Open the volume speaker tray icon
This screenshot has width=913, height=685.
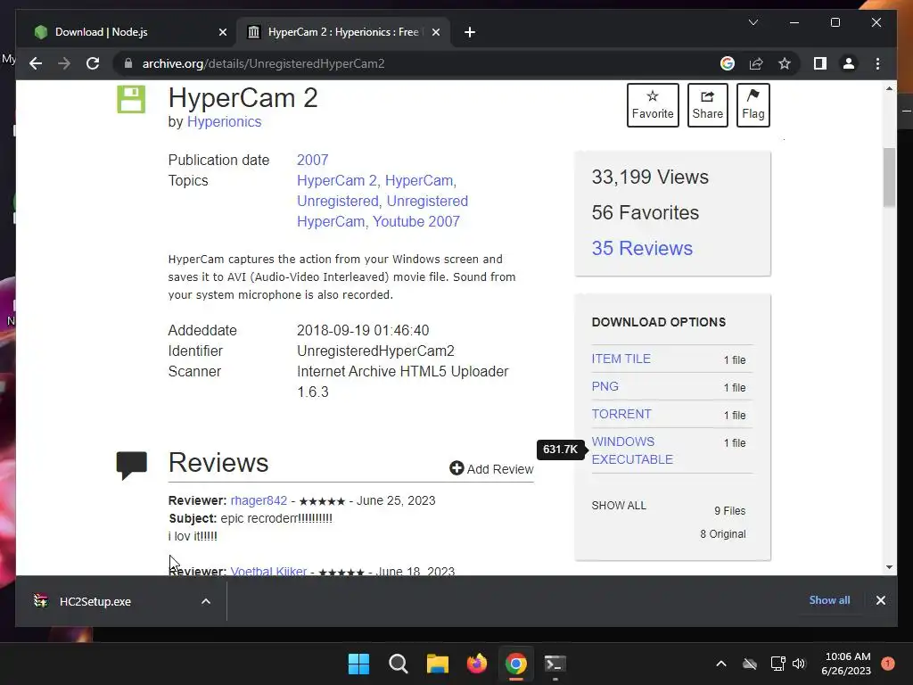pos(799,664)
